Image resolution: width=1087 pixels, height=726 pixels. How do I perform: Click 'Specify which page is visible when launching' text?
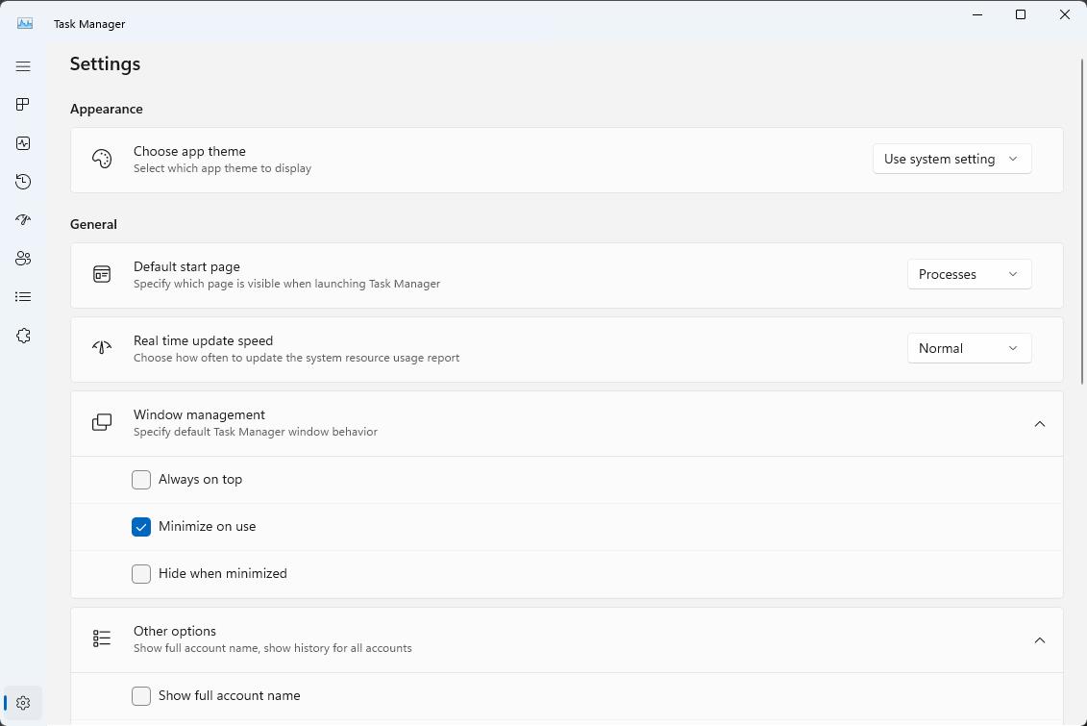[x=287, y=284]
